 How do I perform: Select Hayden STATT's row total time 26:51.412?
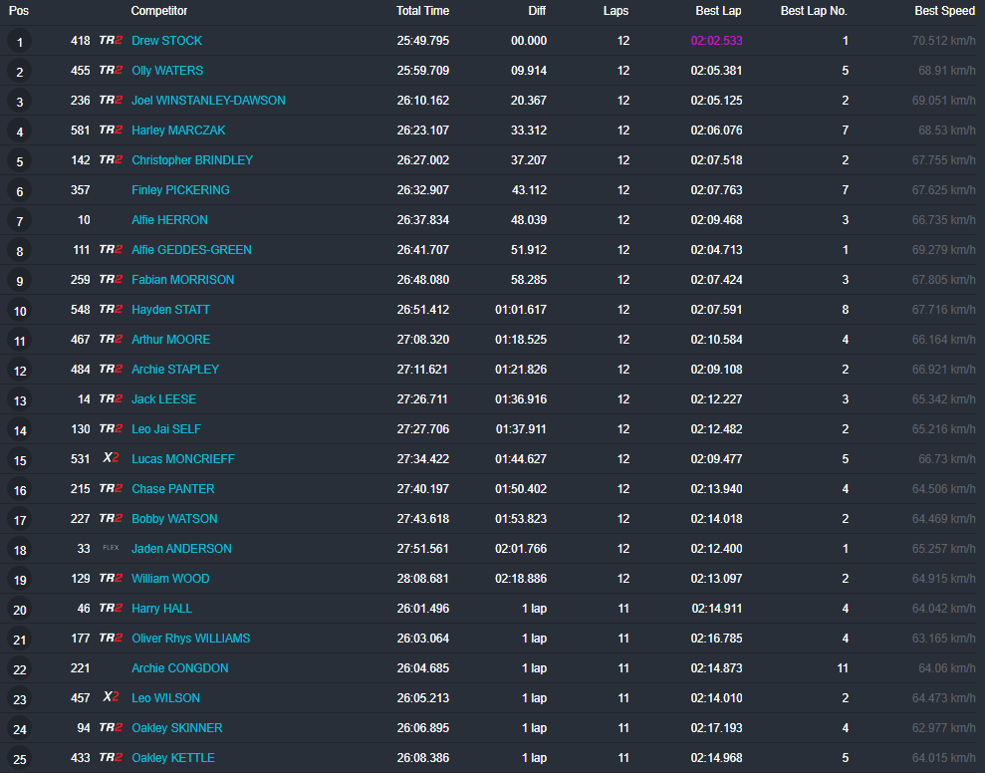(x=422, y=310)
